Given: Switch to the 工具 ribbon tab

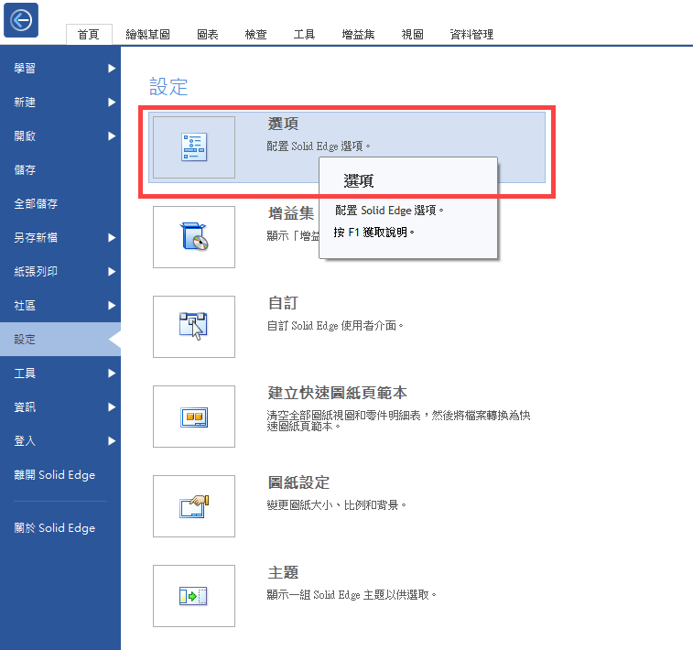Looking at the screenshot, I should tap(304, 35).
